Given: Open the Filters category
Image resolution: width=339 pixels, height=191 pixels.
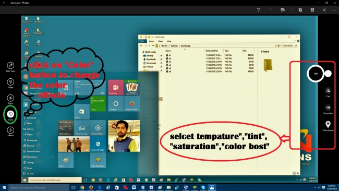Looking at the screenshot, I should pyautogui.click(x=10, y=83).
